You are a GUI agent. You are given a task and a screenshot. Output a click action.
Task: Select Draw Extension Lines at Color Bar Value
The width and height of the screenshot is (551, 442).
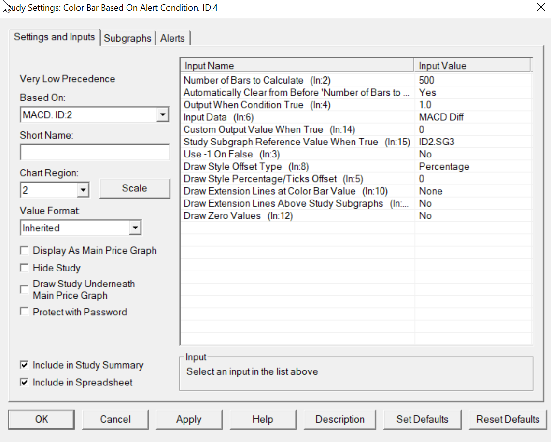coord(356,191)
